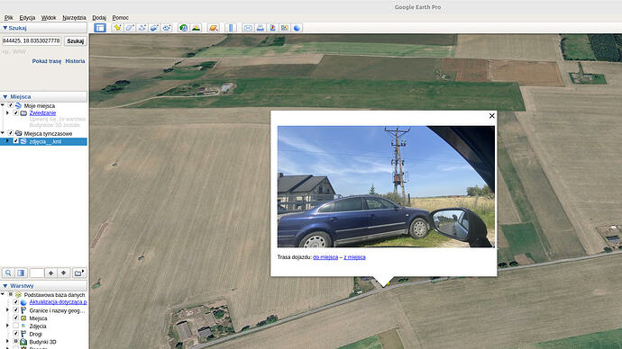Click the Szukaj search button
This screenshot has height=349, width=622.
click(x=76, y=41)
